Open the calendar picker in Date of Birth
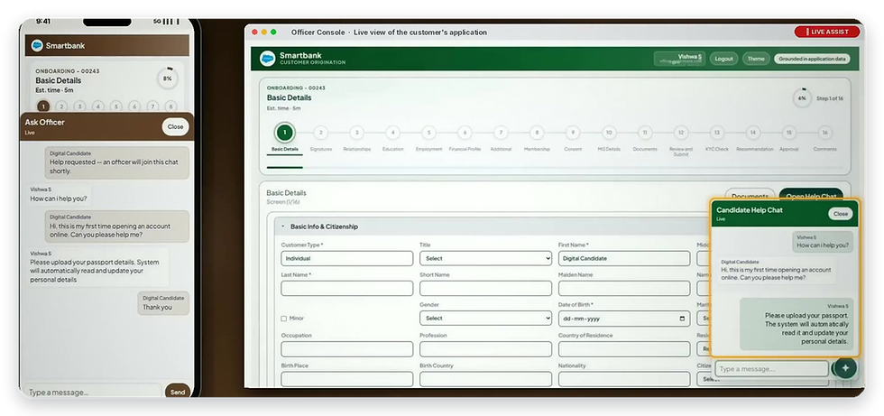This screenshot has height=416, width=884. pyautogui.click(x=682, y=319)
